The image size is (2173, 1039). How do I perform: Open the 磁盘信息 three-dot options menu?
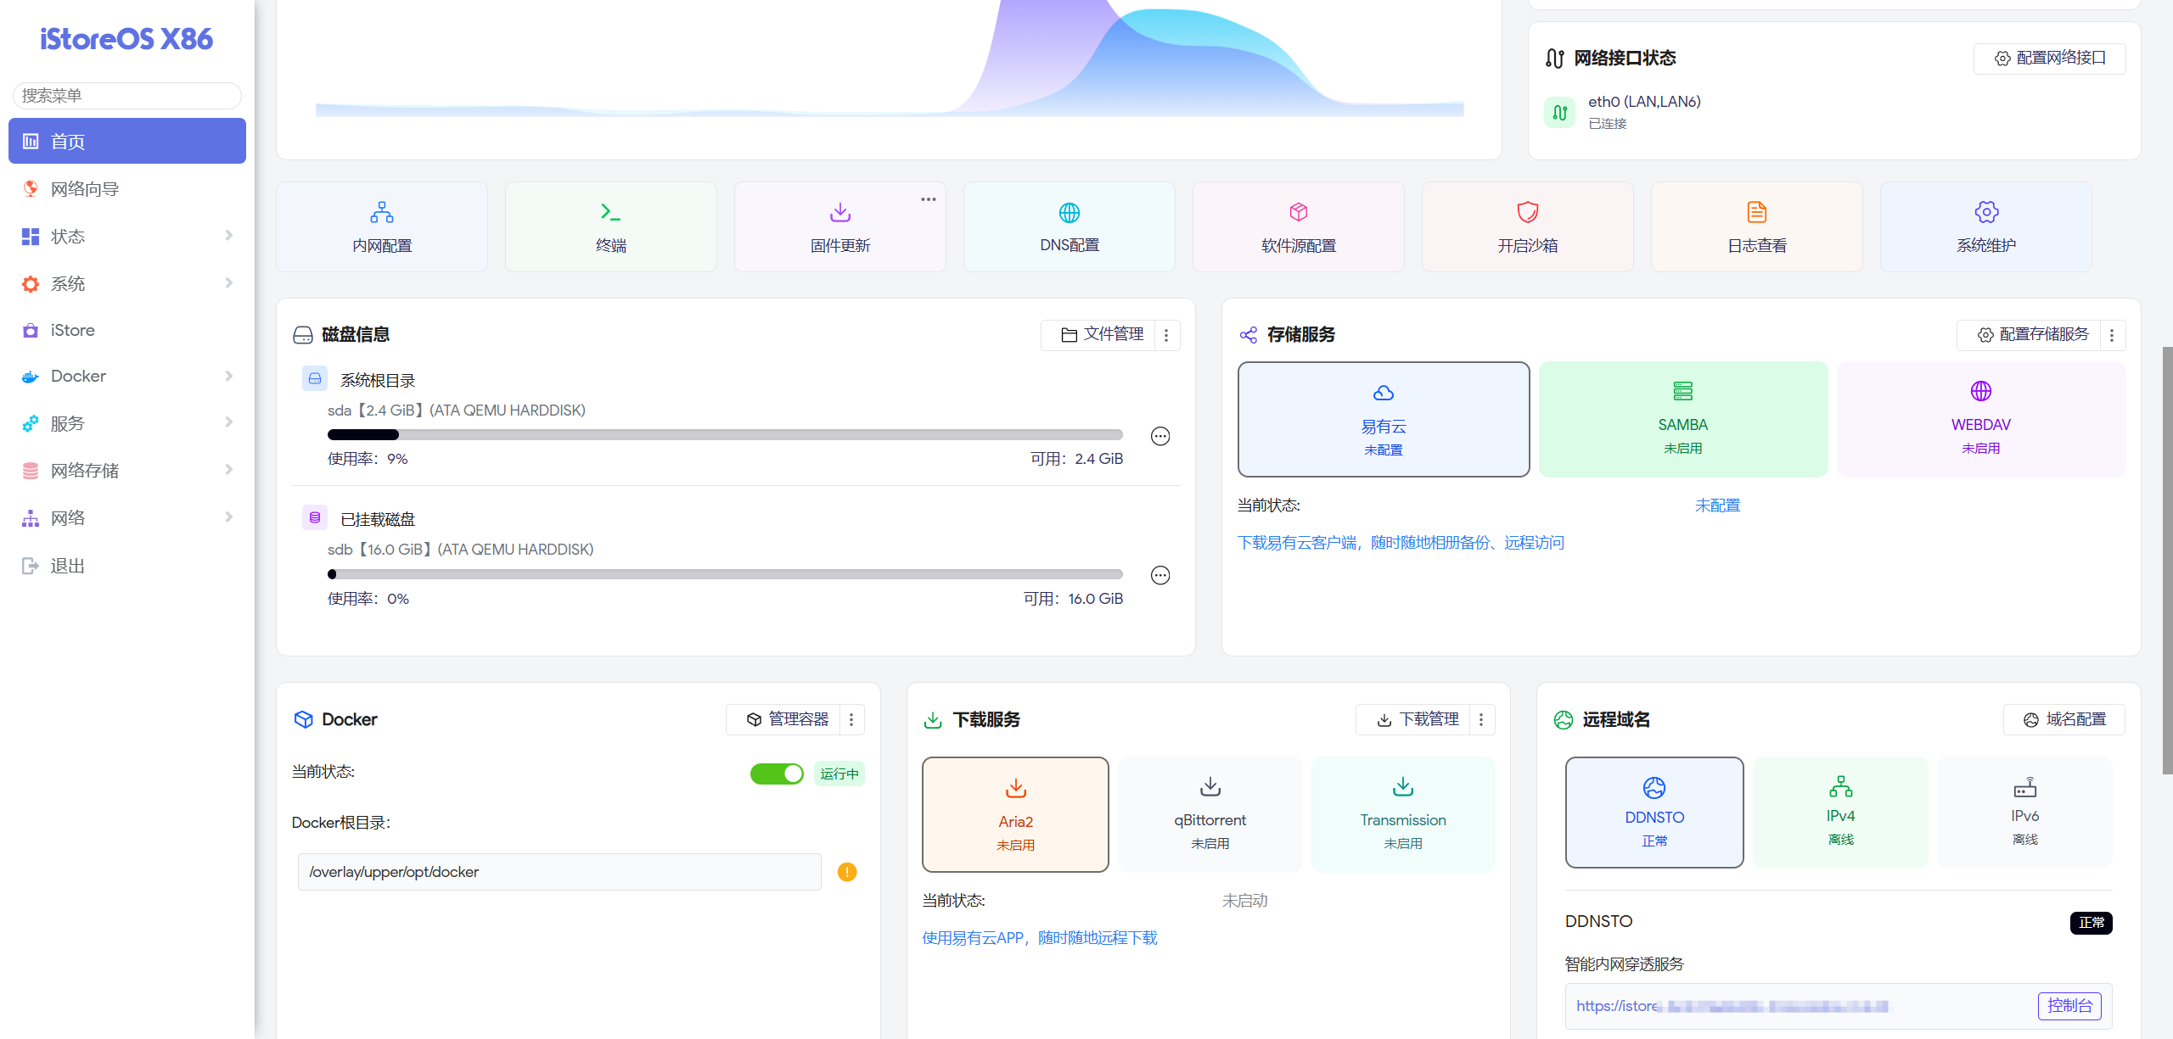coord(1166,335)
